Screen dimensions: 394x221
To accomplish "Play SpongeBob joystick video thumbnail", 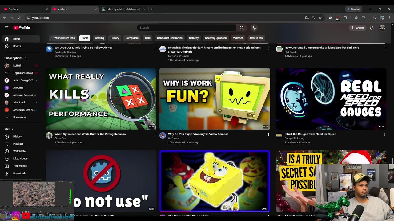I will point(215,181).
